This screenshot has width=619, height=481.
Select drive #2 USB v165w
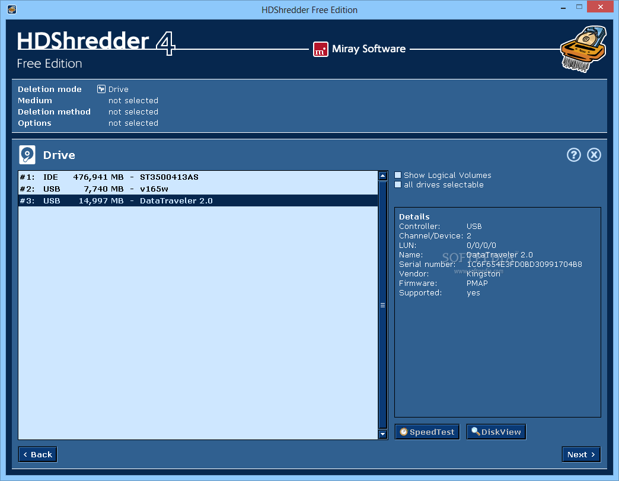[x=198, y=189]
